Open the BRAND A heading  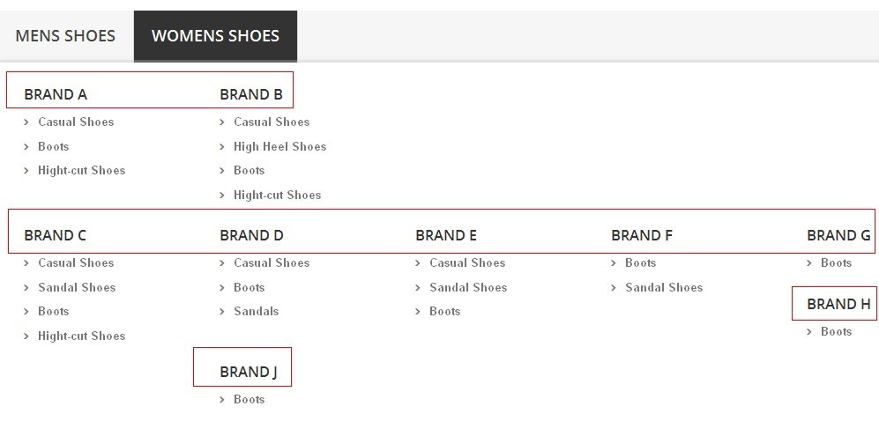56,94
